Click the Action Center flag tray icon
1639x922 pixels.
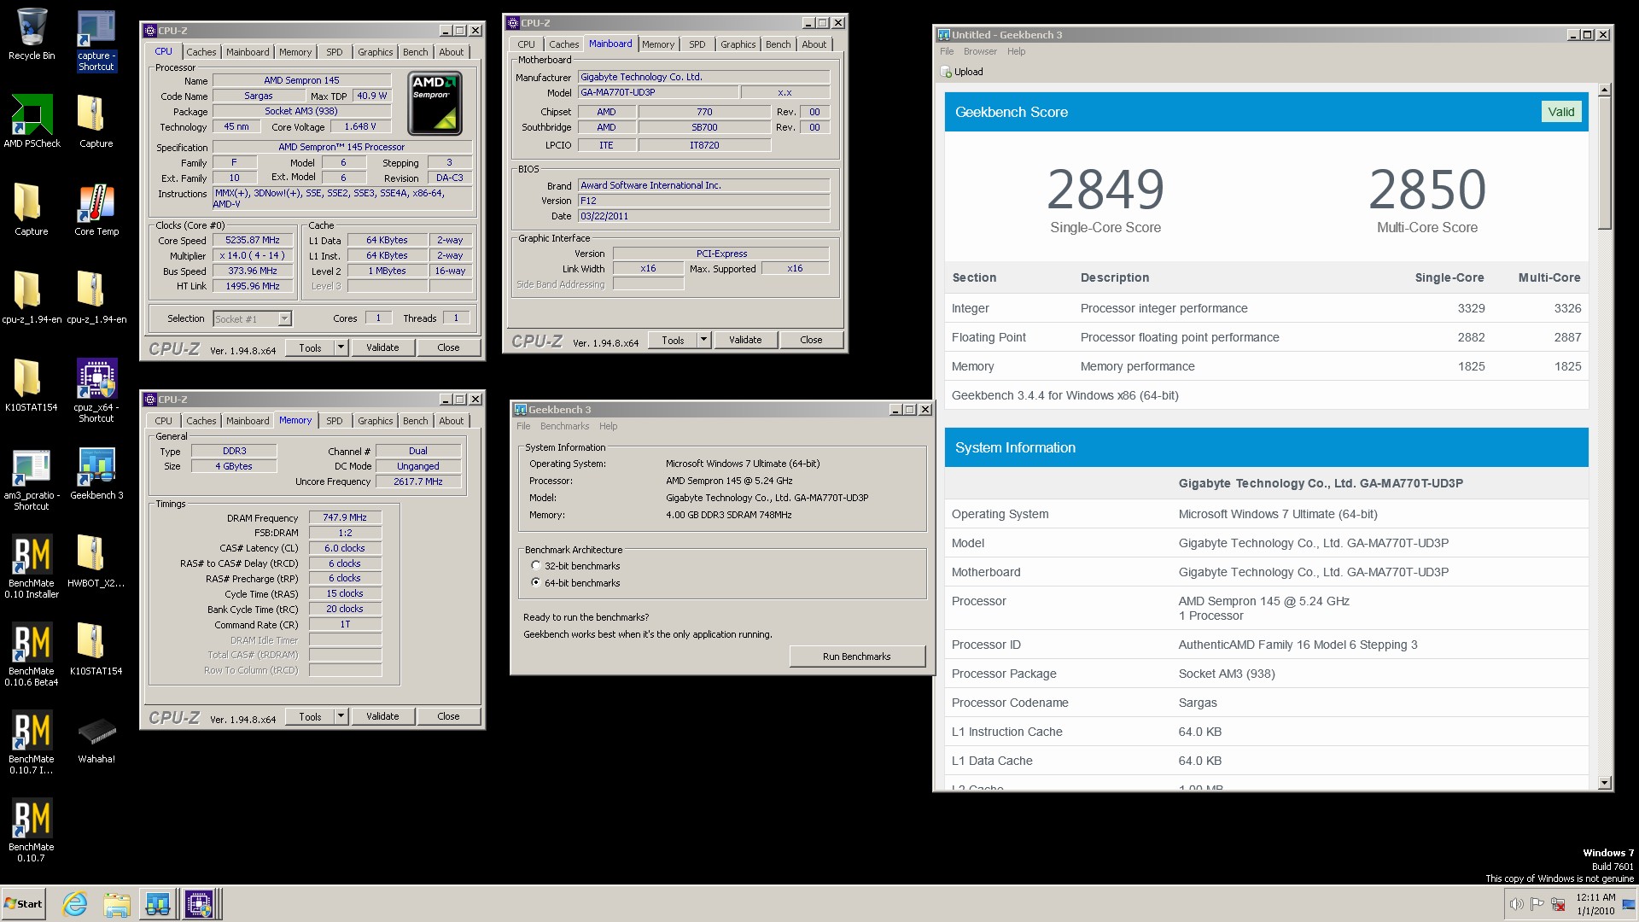pyautogui.click(x=1537, y=904)
